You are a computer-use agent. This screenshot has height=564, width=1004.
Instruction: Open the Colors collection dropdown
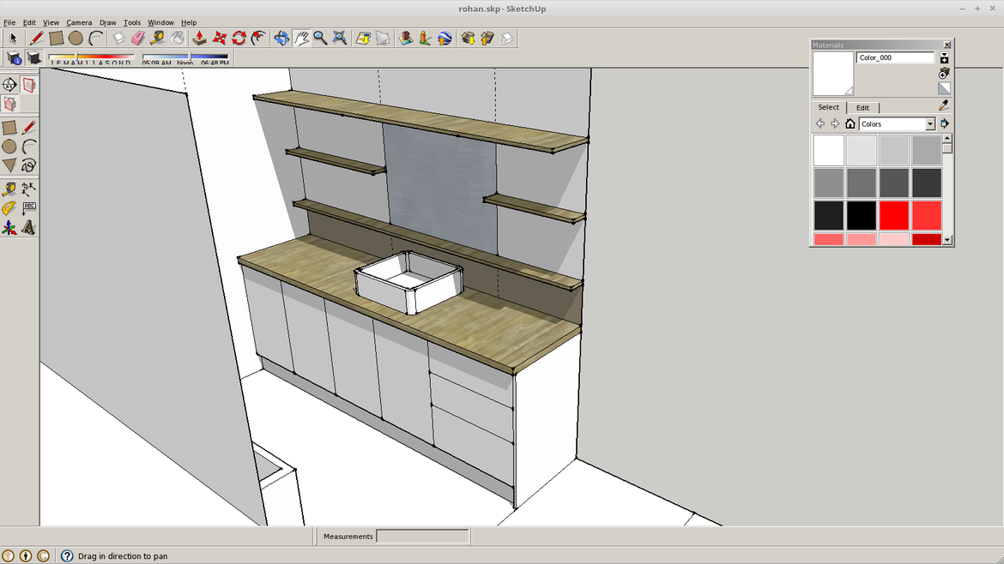930,124
